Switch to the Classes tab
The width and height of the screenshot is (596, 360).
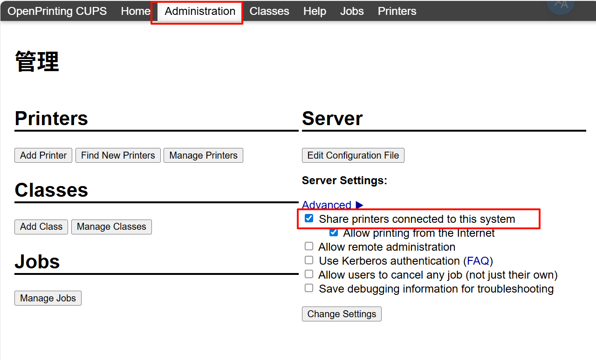click(269, 11)
